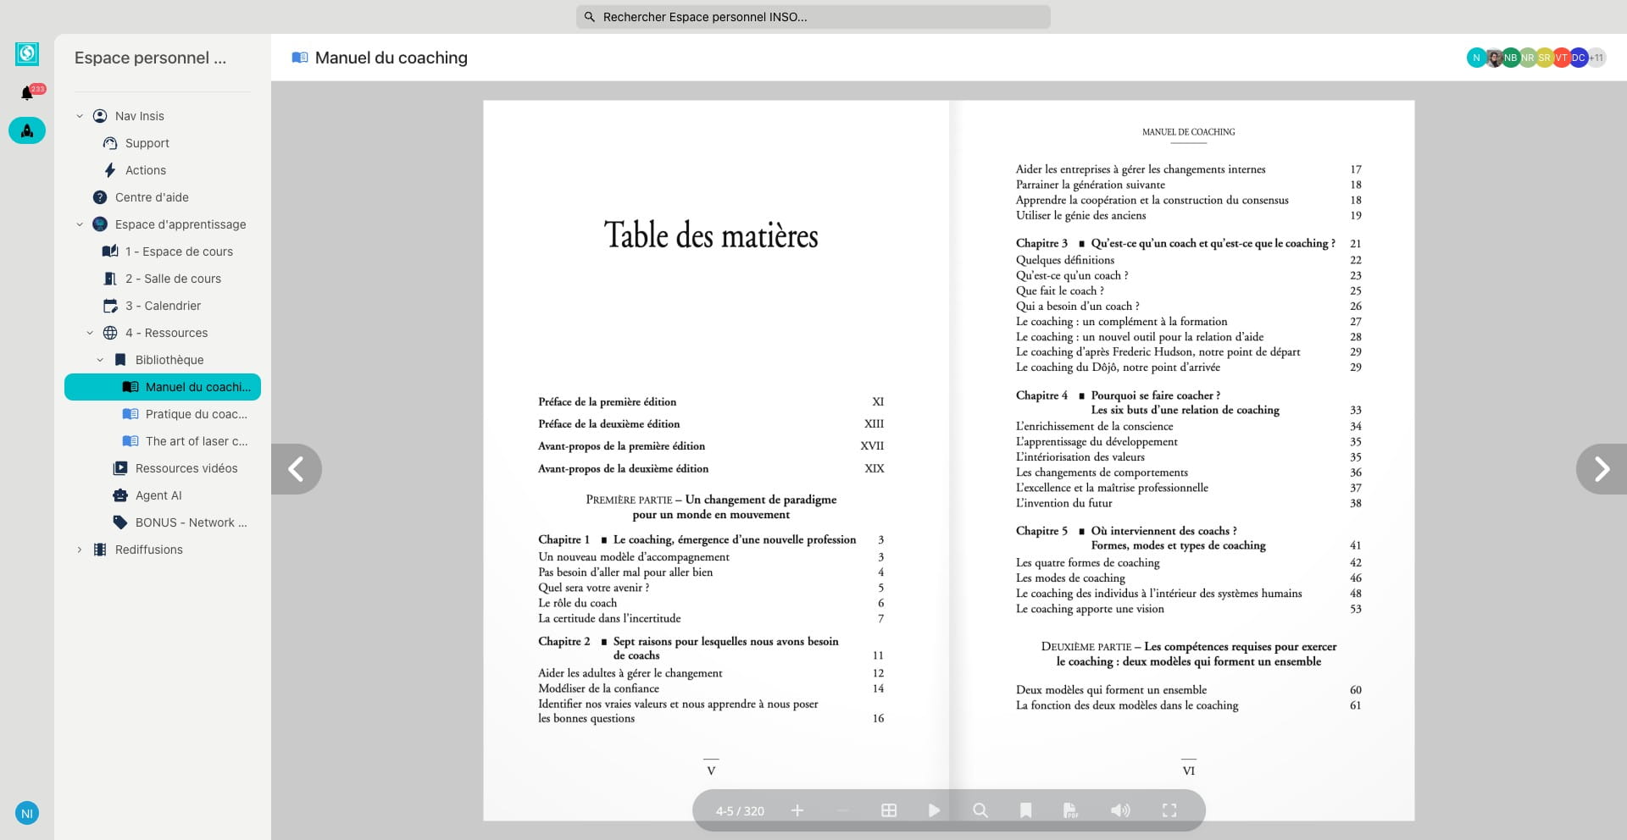The image size is (1627, 840).
Task: Open the search magnifier in reader toolbar
Action: pos(980,810)
